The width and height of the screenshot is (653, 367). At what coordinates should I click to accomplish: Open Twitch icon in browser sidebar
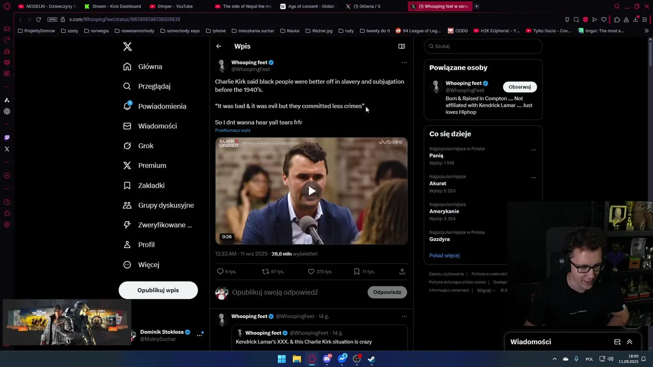coord(7,138)
